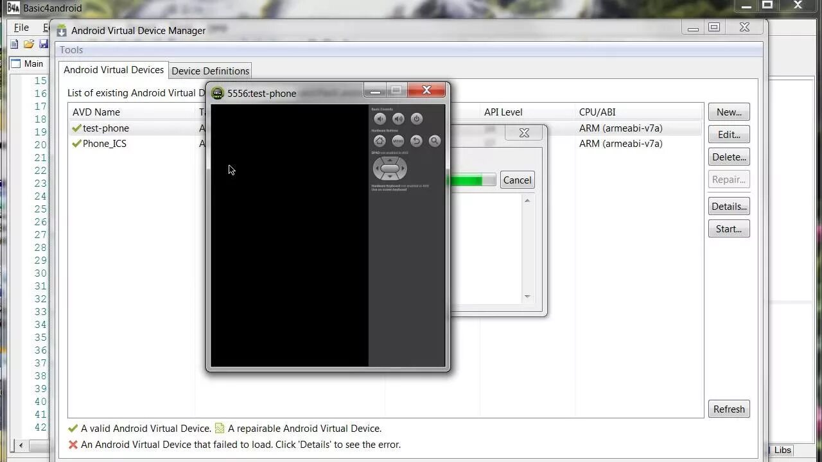Click the API Level column header
822x462 pixels.
[503, 112]
